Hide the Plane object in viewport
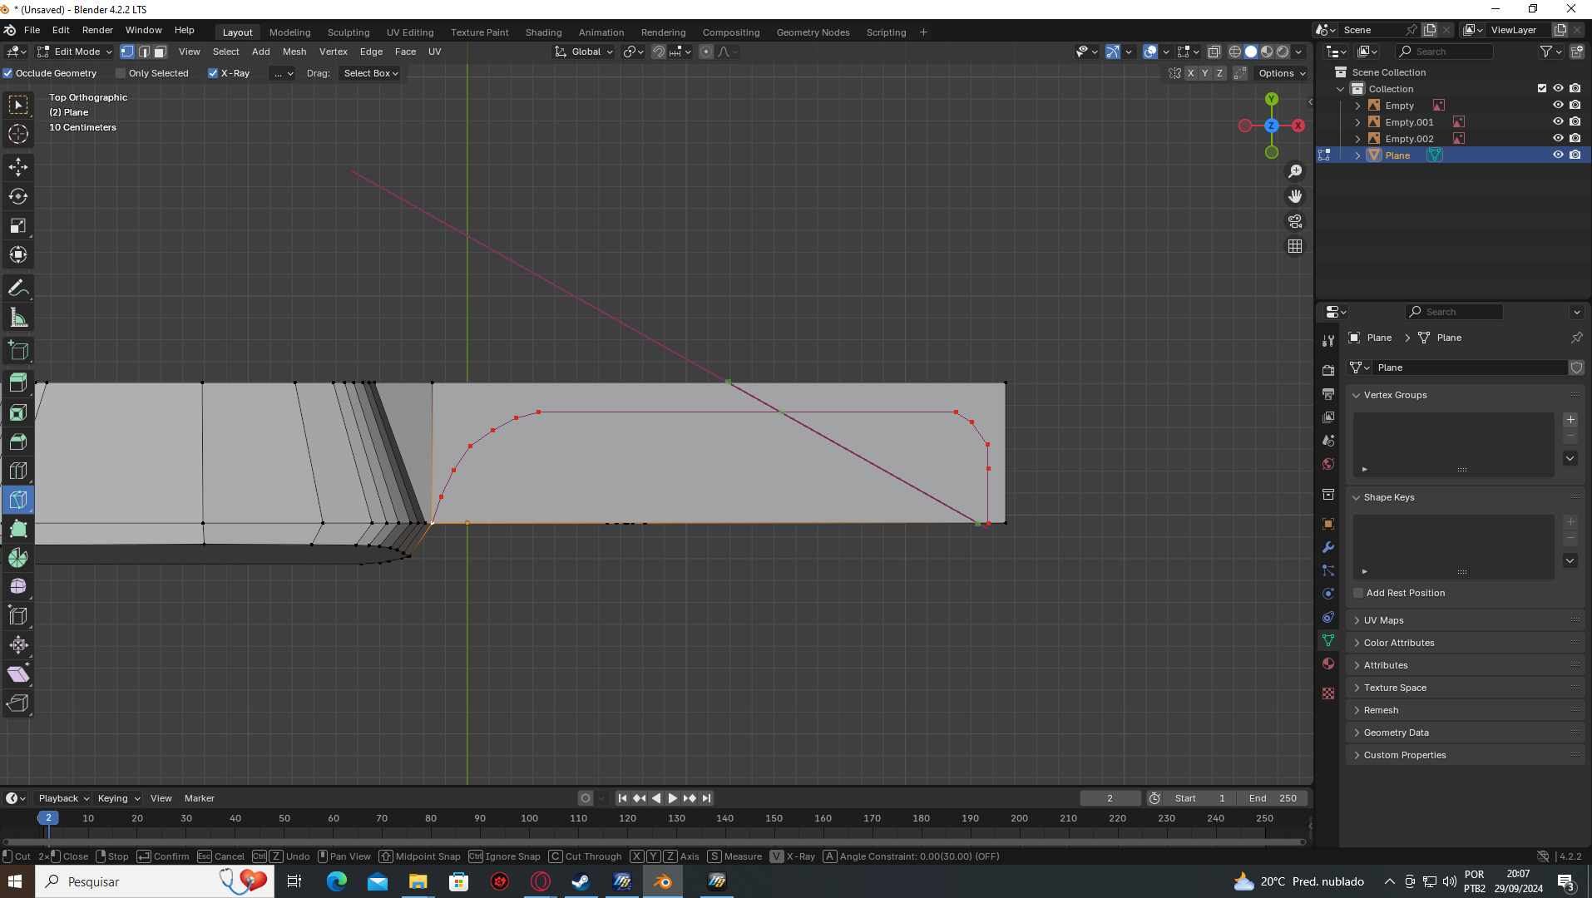The height and width of the screenshot is (898, 1592). pyautogui.click(x=1558, y=155)
